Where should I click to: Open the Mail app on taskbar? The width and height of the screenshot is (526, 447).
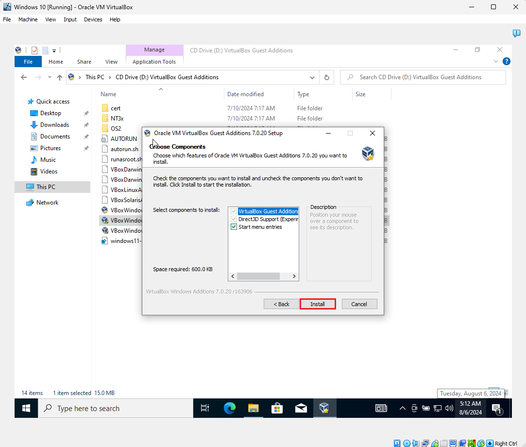click(x=301, y=408)
